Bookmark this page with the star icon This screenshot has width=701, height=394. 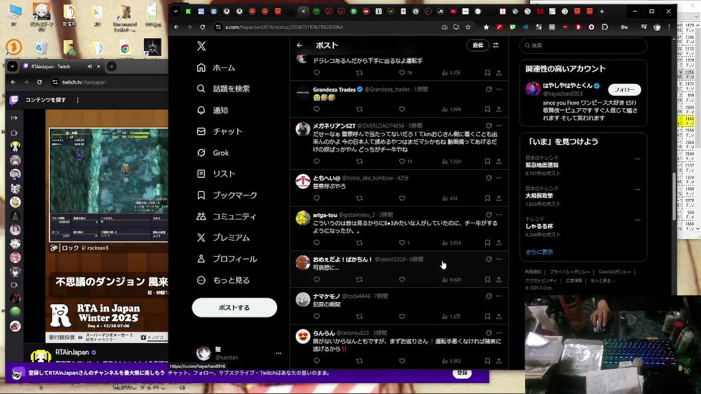pyautogui.click(x=468, y=27)
